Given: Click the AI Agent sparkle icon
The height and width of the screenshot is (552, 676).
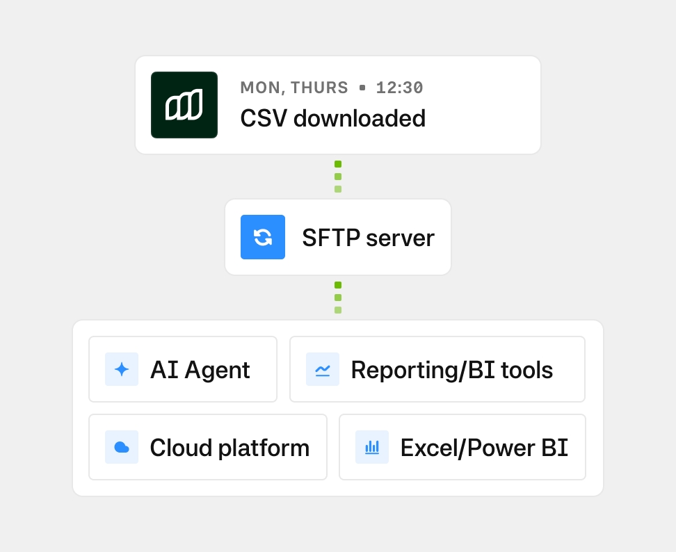Looking at the screenshot, I should click(122, 369).
